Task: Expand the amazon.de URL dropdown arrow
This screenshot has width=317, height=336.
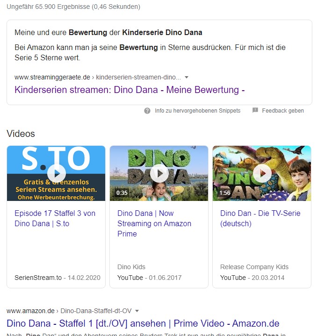Action: click(x=137, y=311)
